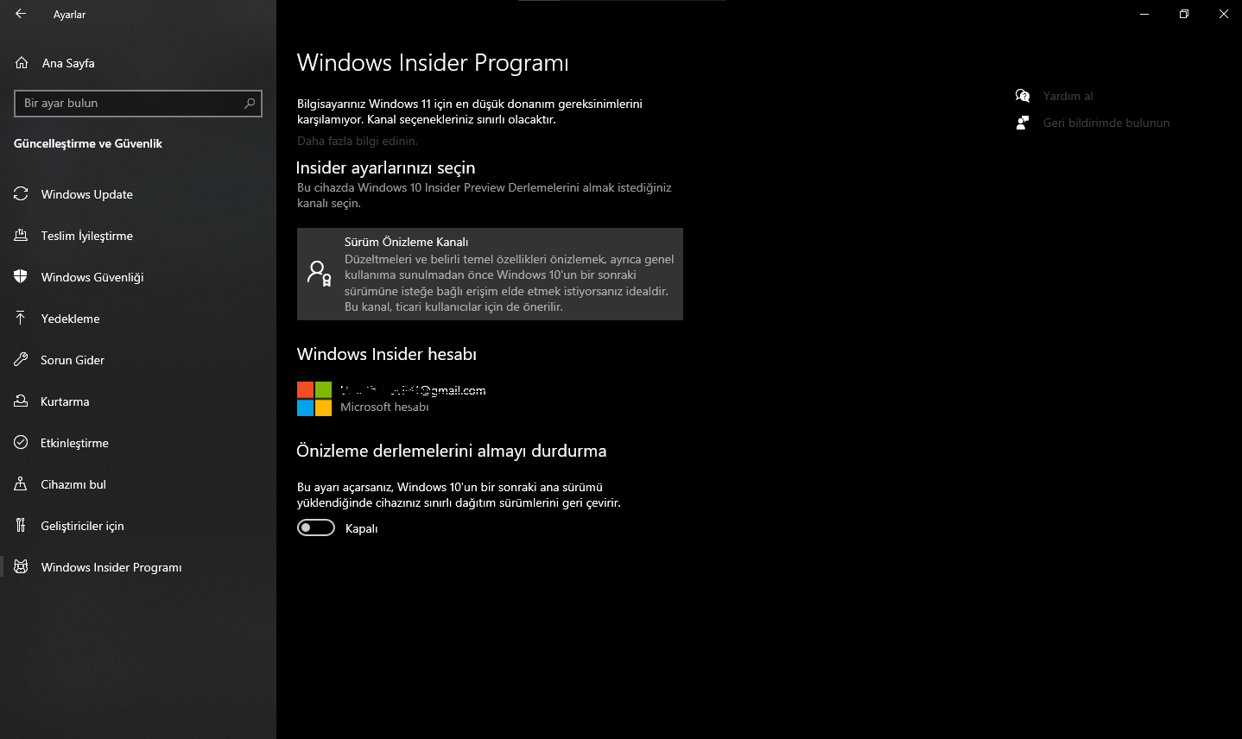Click the Microsoft hesabı email account entry
This screenshot has width=1242, height=739.
[391, 399]
